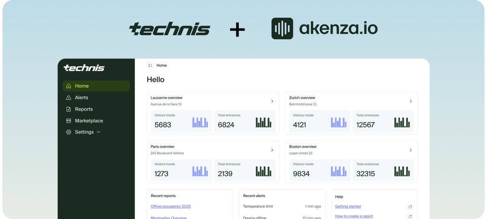Click Lausanne visitors inside value 5683
This screenshot has height=219, width=487.
(163, 125)
